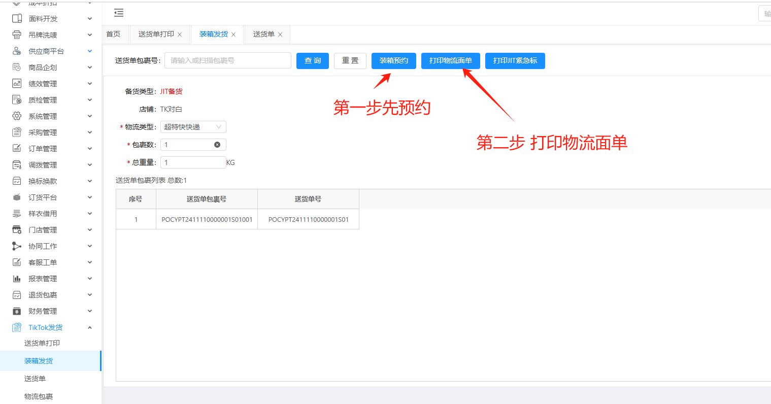
Task: Click the 装箱预约 button
Action: [393, 60]
